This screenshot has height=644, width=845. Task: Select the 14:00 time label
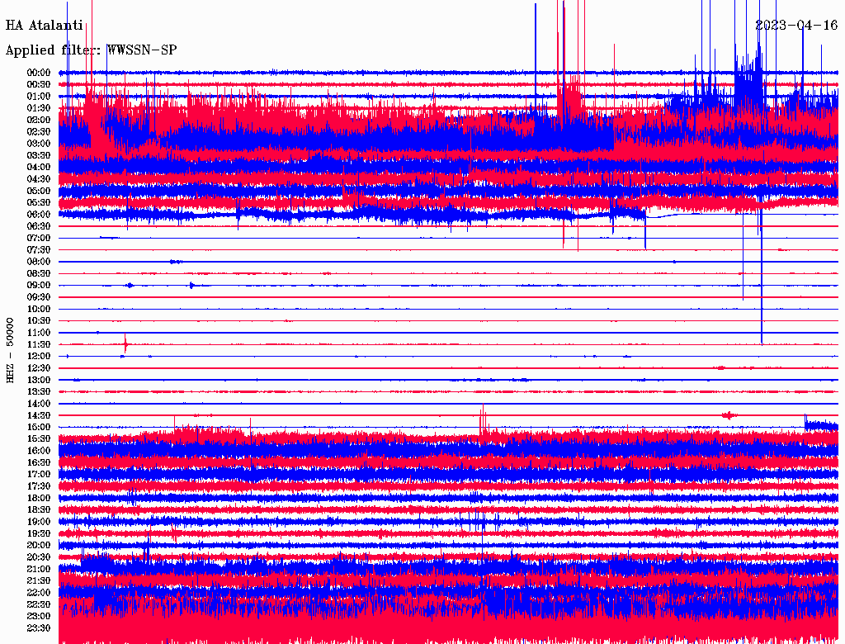coord(39,404)
